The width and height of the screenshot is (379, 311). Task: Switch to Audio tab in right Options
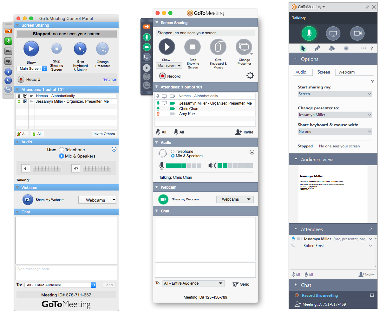301,72
